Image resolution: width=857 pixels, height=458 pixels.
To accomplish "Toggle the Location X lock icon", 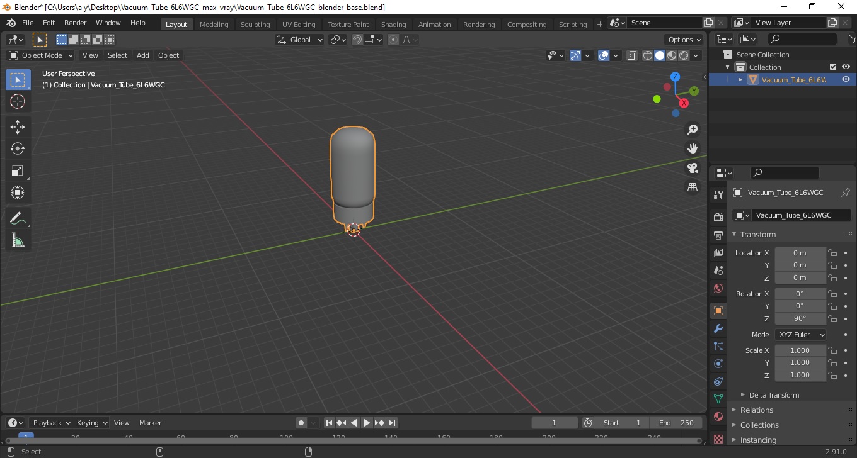I will tap(832, 253).
